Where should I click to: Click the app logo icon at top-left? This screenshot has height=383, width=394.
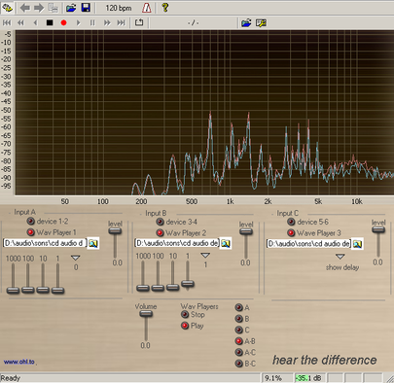click(7, 8)
